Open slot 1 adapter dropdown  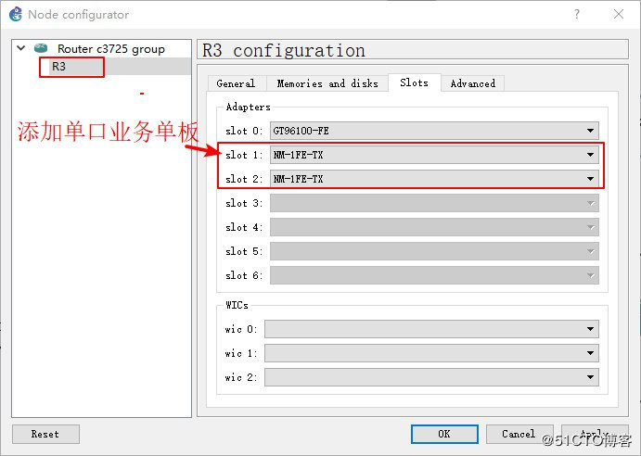pos(434,155)
